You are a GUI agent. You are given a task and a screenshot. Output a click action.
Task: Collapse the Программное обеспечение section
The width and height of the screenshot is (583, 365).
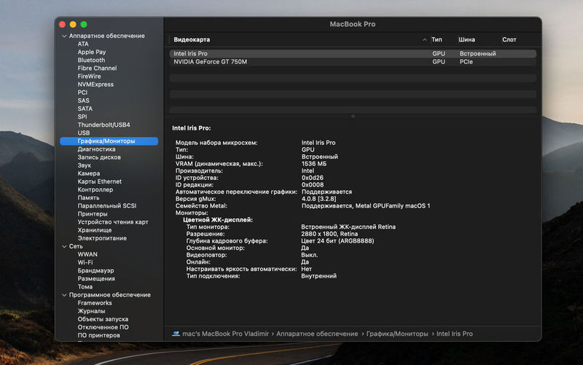pyautogui.click(x=64, y=295)
